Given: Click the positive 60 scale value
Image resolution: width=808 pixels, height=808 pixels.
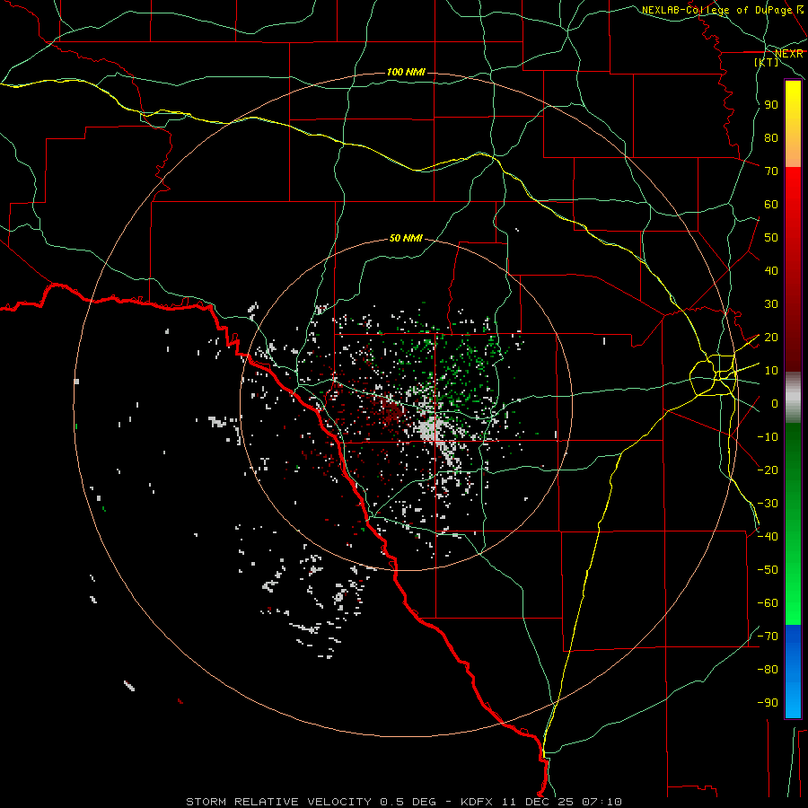Looking at the screenshot, I should pos(771,205).
